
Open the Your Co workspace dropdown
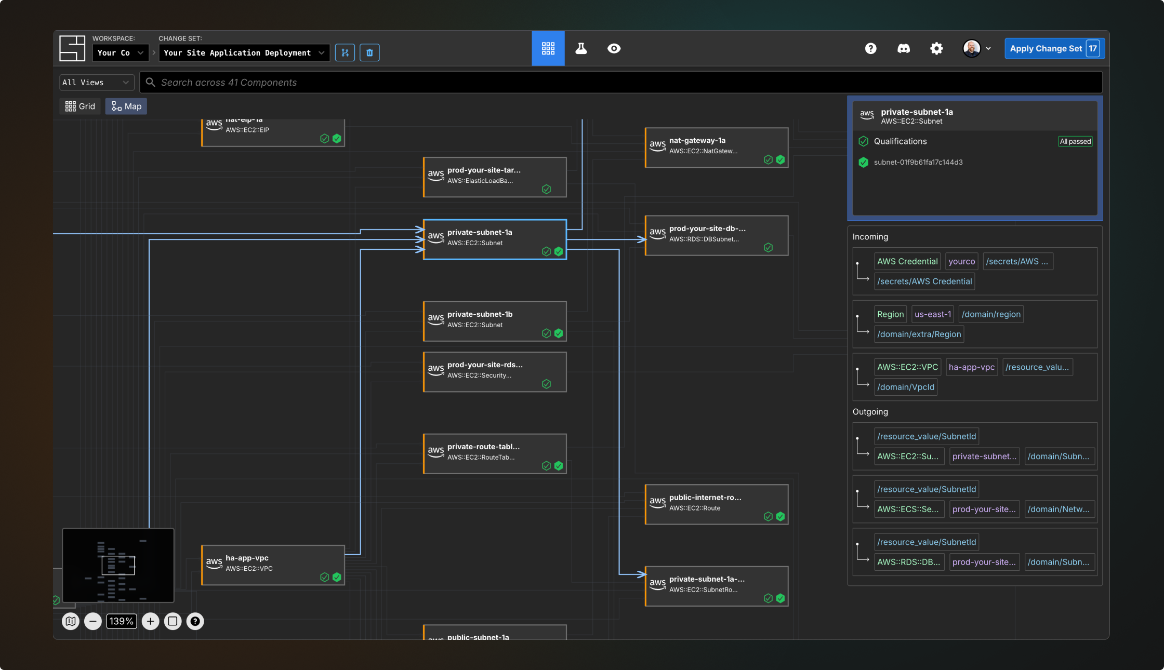(120, 52)
